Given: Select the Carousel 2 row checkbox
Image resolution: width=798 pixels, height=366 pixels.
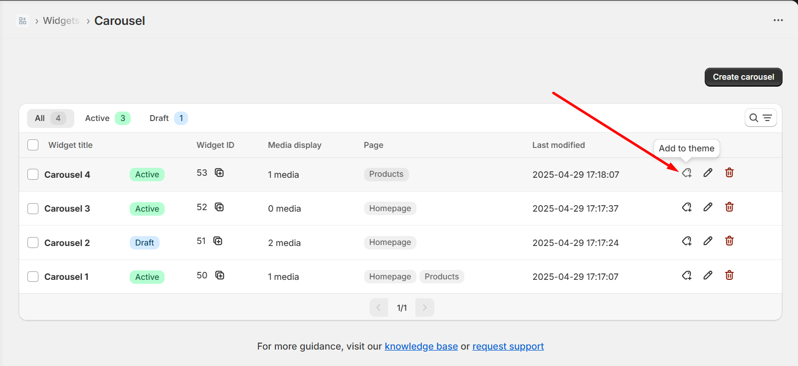Looking at the screenshot, I should pyautogui.click(x=33, y=243).
